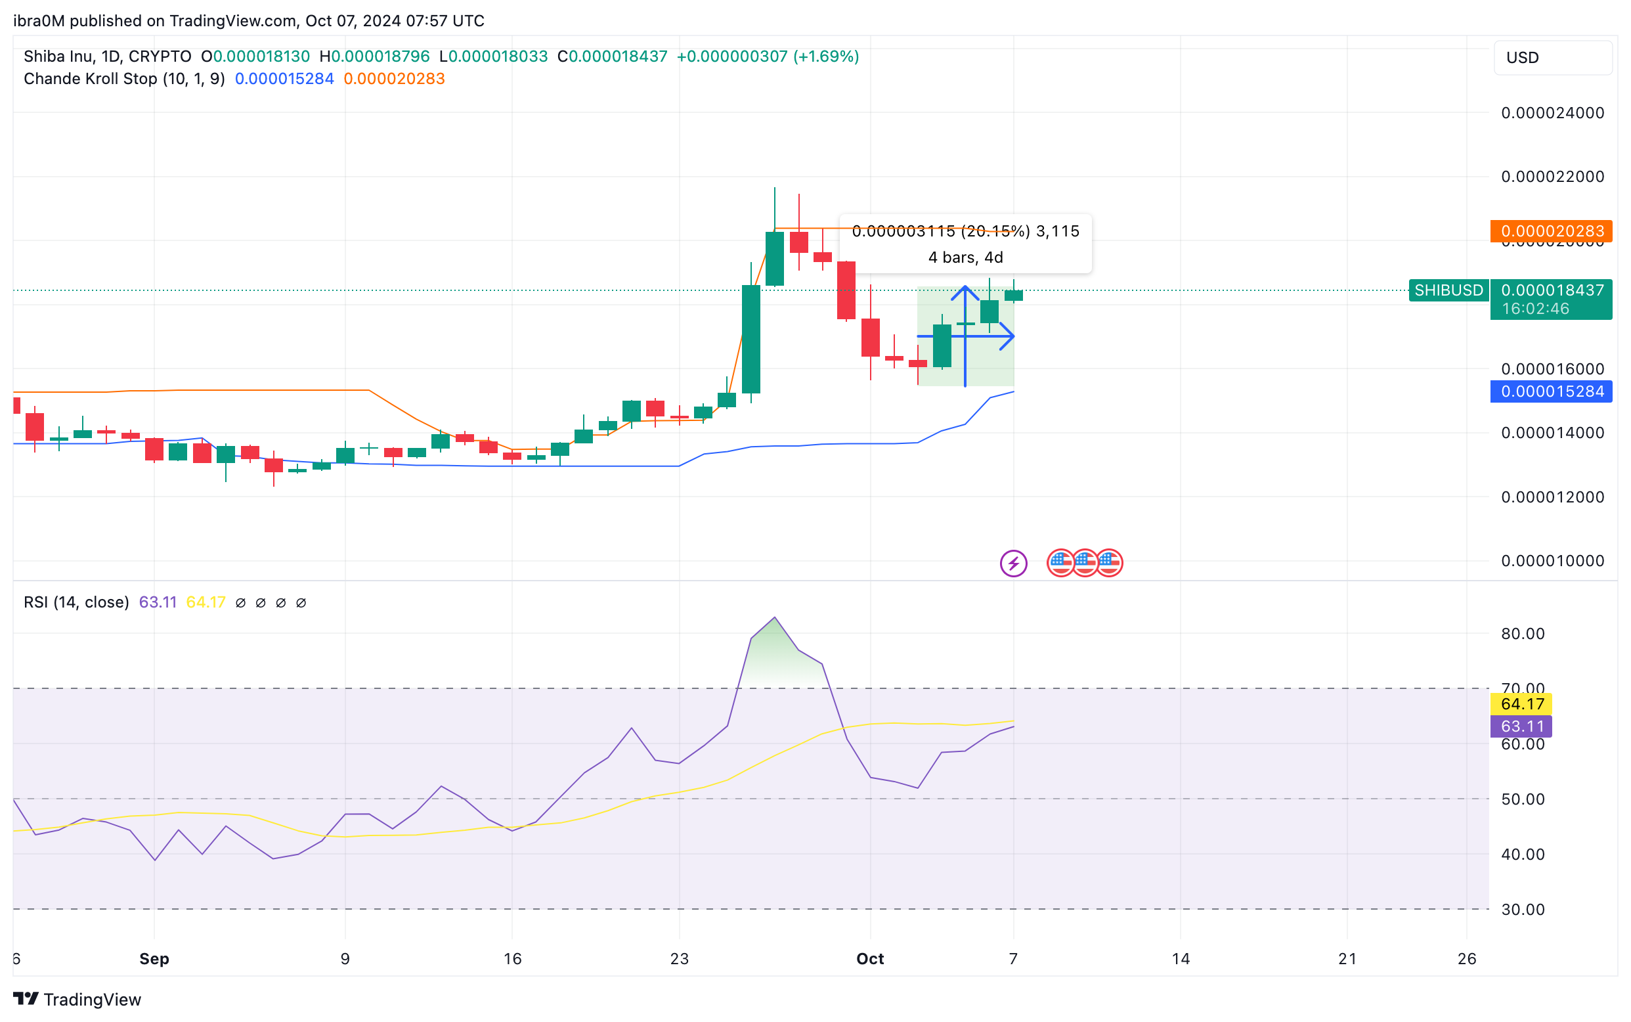
Task: Click the 0.000016000 price axis label
Action: pyautogui.click(x=1553, y=369)
